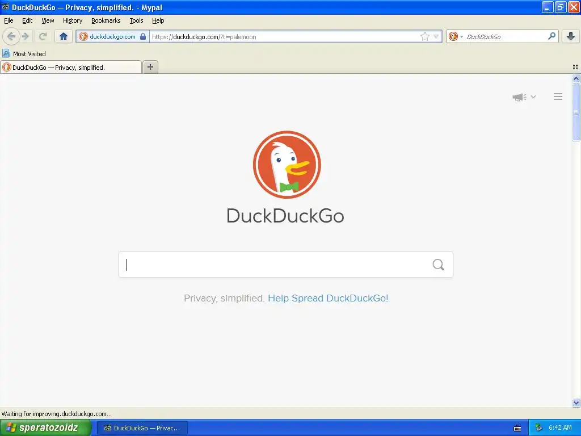Open the Help menu
581x436 pixels.
tap(158, 20)
